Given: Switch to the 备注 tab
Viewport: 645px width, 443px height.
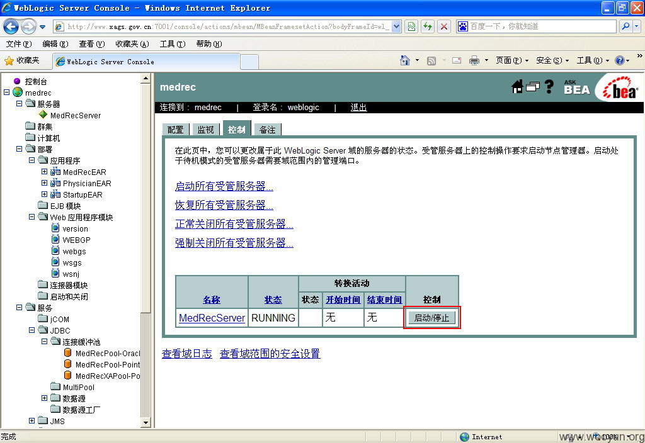Looking at the screenshot, I should [267, 130].
